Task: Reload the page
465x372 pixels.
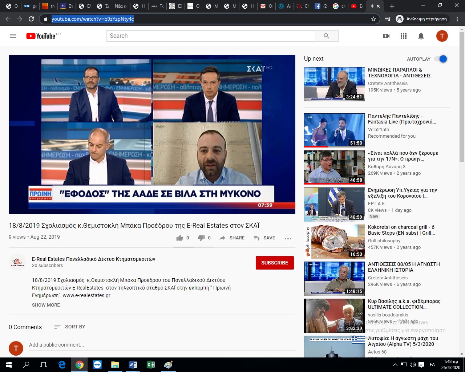Action: (x=31, y=19)
